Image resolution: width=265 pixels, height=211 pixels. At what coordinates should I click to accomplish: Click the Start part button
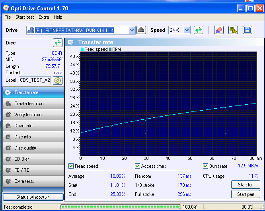point(246,194)
